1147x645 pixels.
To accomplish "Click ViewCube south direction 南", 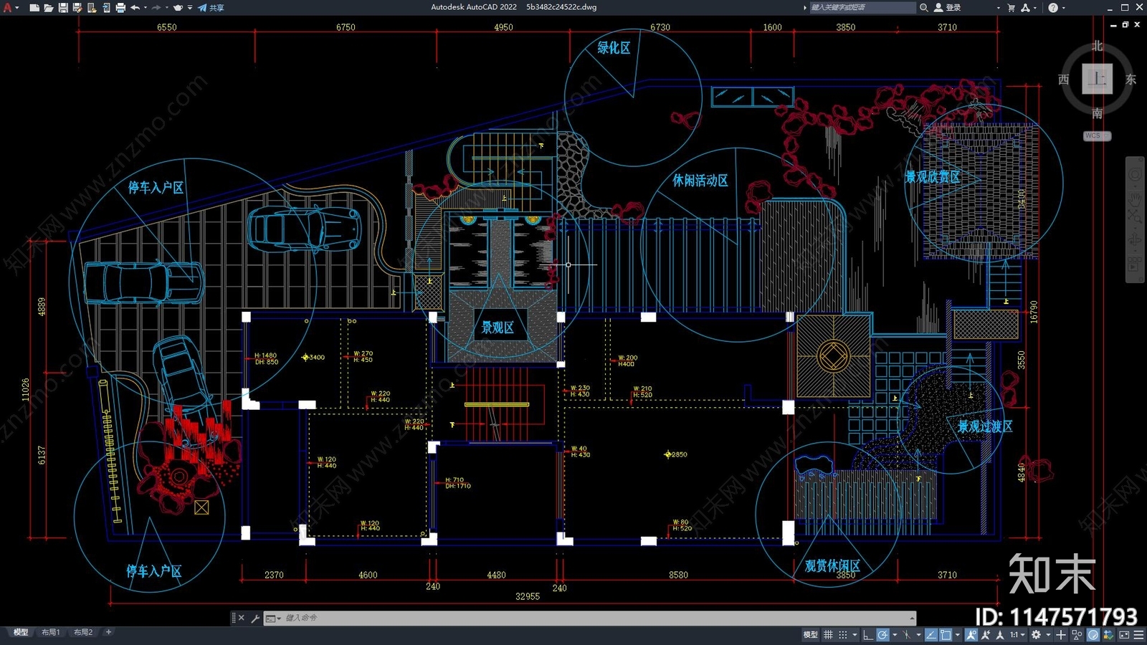I will tap(1097, 113).
